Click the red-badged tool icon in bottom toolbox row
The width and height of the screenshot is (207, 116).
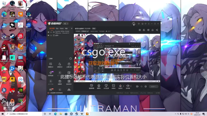51,90
